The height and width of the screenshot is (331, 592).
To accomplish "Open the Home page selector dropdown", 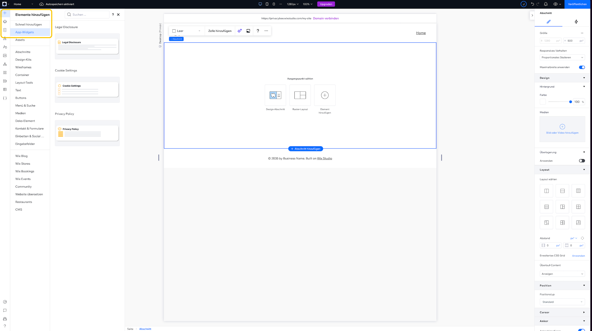I will 24,4.
